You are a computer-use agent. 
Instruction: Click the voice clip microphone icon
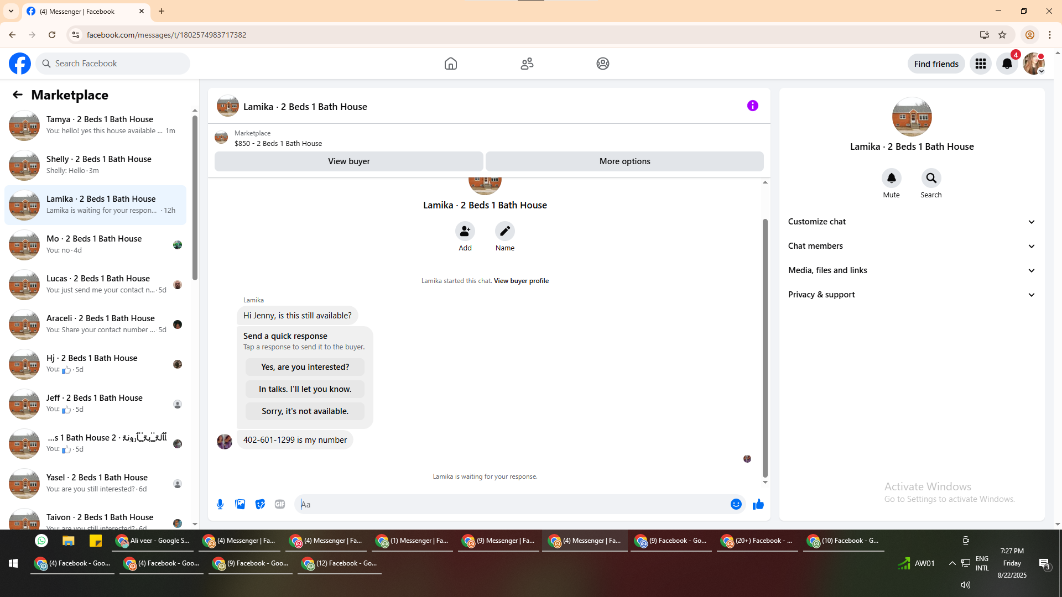click(x=220, y=504)
